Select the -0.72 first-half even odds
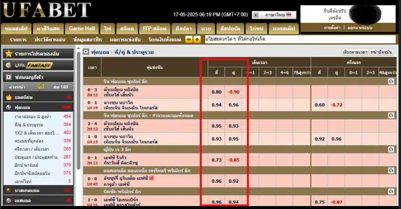This screenshot has width=401, height=209. 336,105
